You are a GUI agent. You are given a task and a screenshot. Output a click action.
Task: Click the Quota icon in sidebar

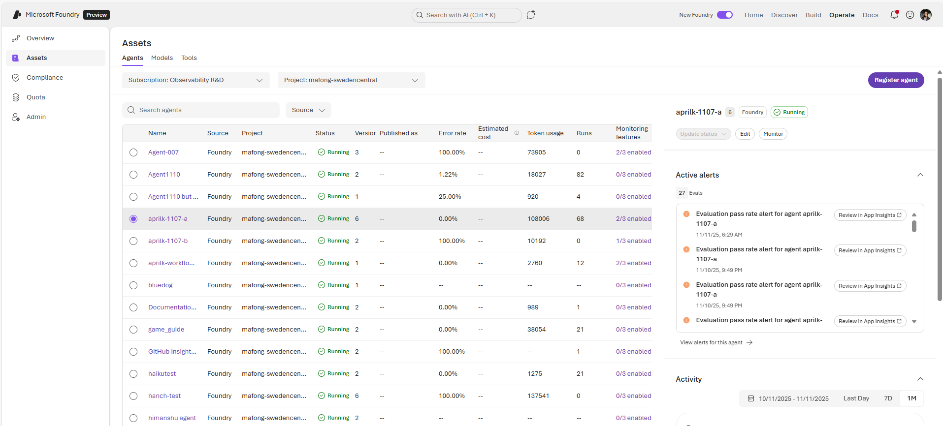16,97
